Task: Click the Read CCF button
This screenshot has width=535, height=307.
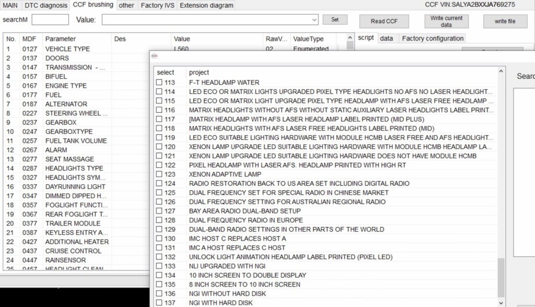Action: 384,21
